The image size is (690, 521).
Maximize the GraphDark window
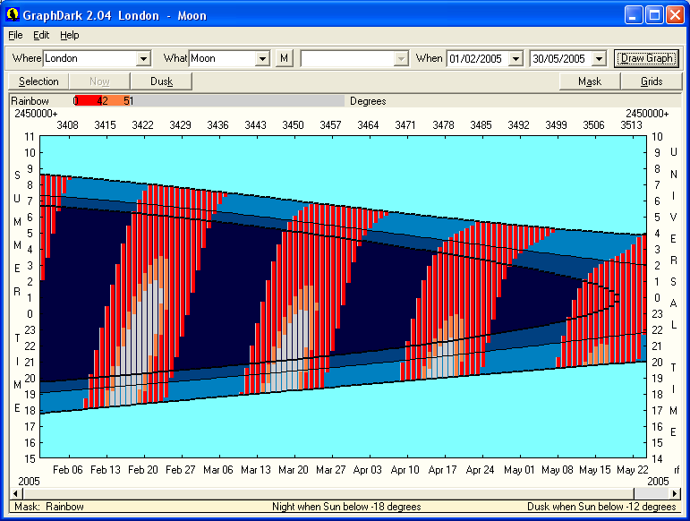(x=654, y=15)
